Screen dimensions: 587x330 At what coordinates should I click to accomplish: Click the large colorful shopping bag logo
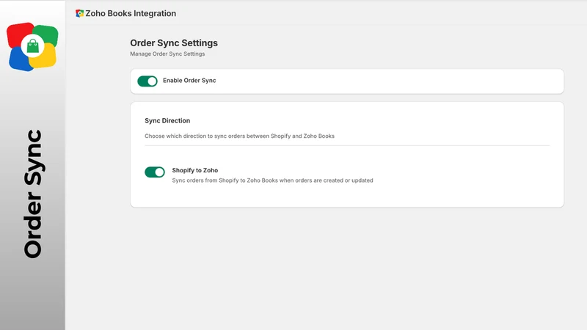[x=32, y=46]
